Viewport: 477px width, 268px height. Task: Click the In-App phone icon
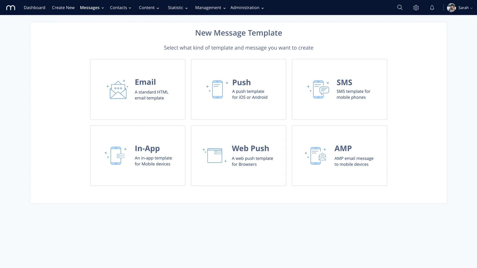[116, 156]
